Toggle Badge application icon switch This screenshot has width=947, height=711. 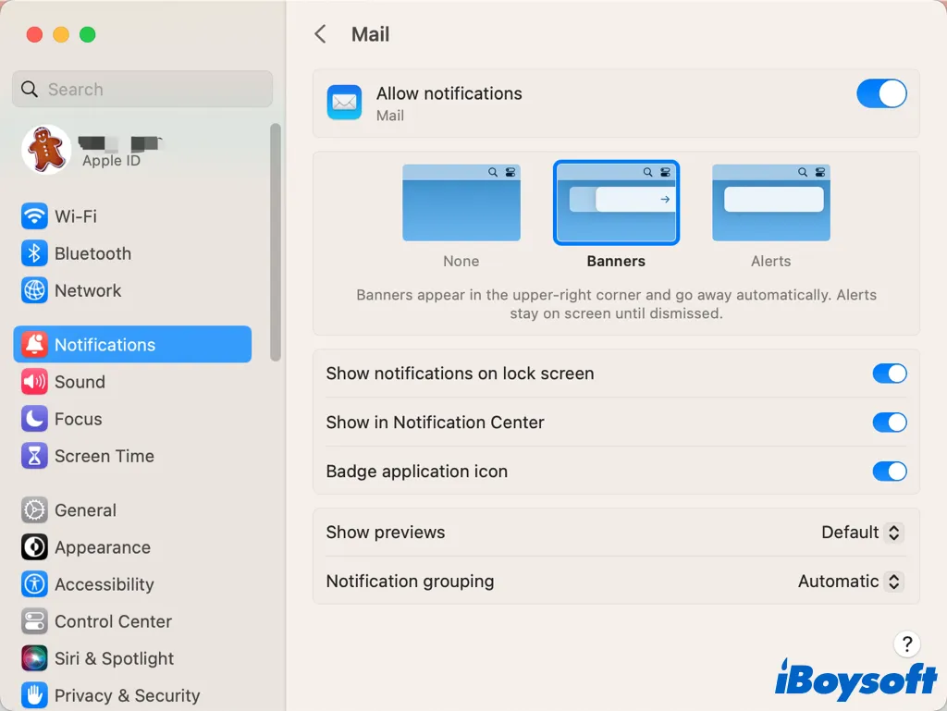click(889, 472)
